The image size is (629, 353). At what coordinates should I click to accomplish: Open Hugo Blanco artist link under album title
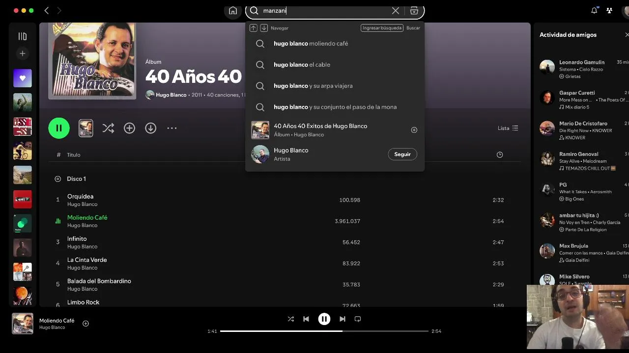tap(171, 95)
